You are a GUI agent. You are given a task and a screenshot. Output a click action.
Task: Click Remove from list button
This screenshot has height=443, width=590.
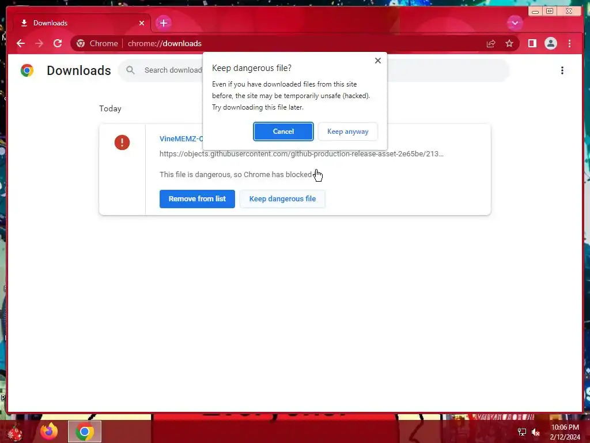pos(197,199)
